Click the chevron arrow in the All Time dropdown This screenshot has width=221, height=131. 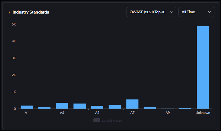209,12
